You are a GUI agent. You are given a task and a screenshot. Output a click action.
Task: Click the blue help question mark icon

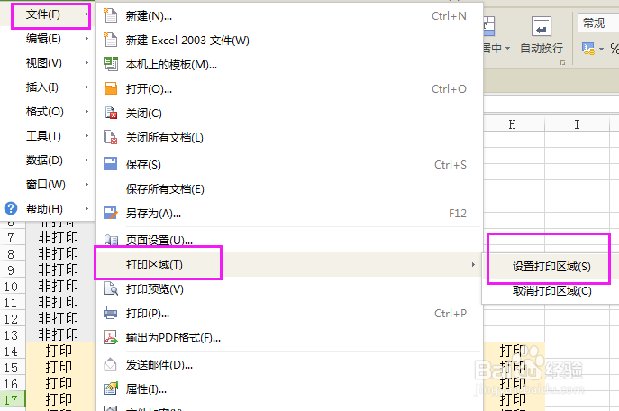click(x=11, y=208)
